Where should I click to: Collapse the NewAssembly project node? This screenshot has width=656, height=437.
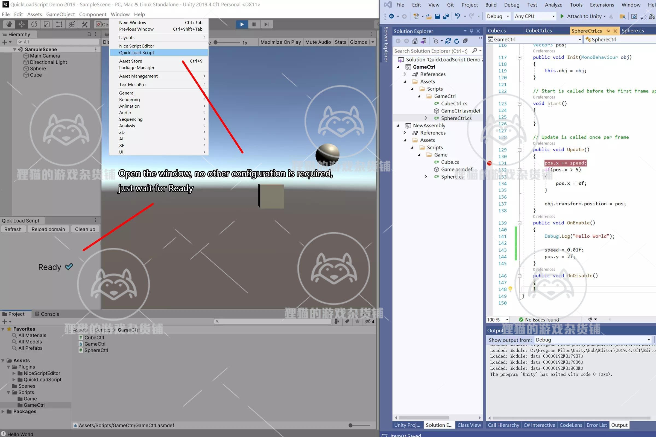pyautogui.click(x=398, y=125)
